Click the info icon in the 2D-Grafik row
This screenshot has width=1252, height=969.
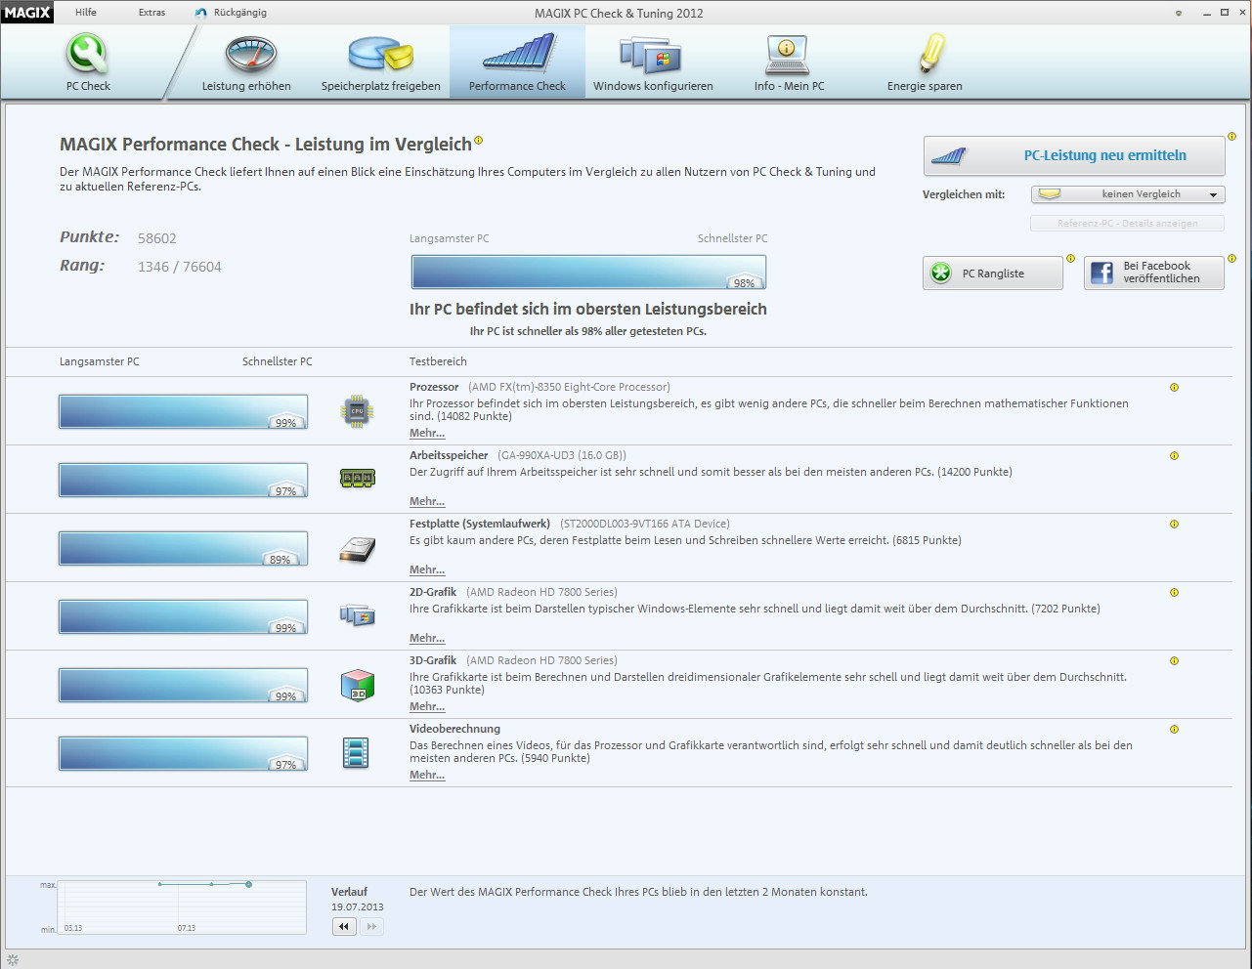[1174, 593]
